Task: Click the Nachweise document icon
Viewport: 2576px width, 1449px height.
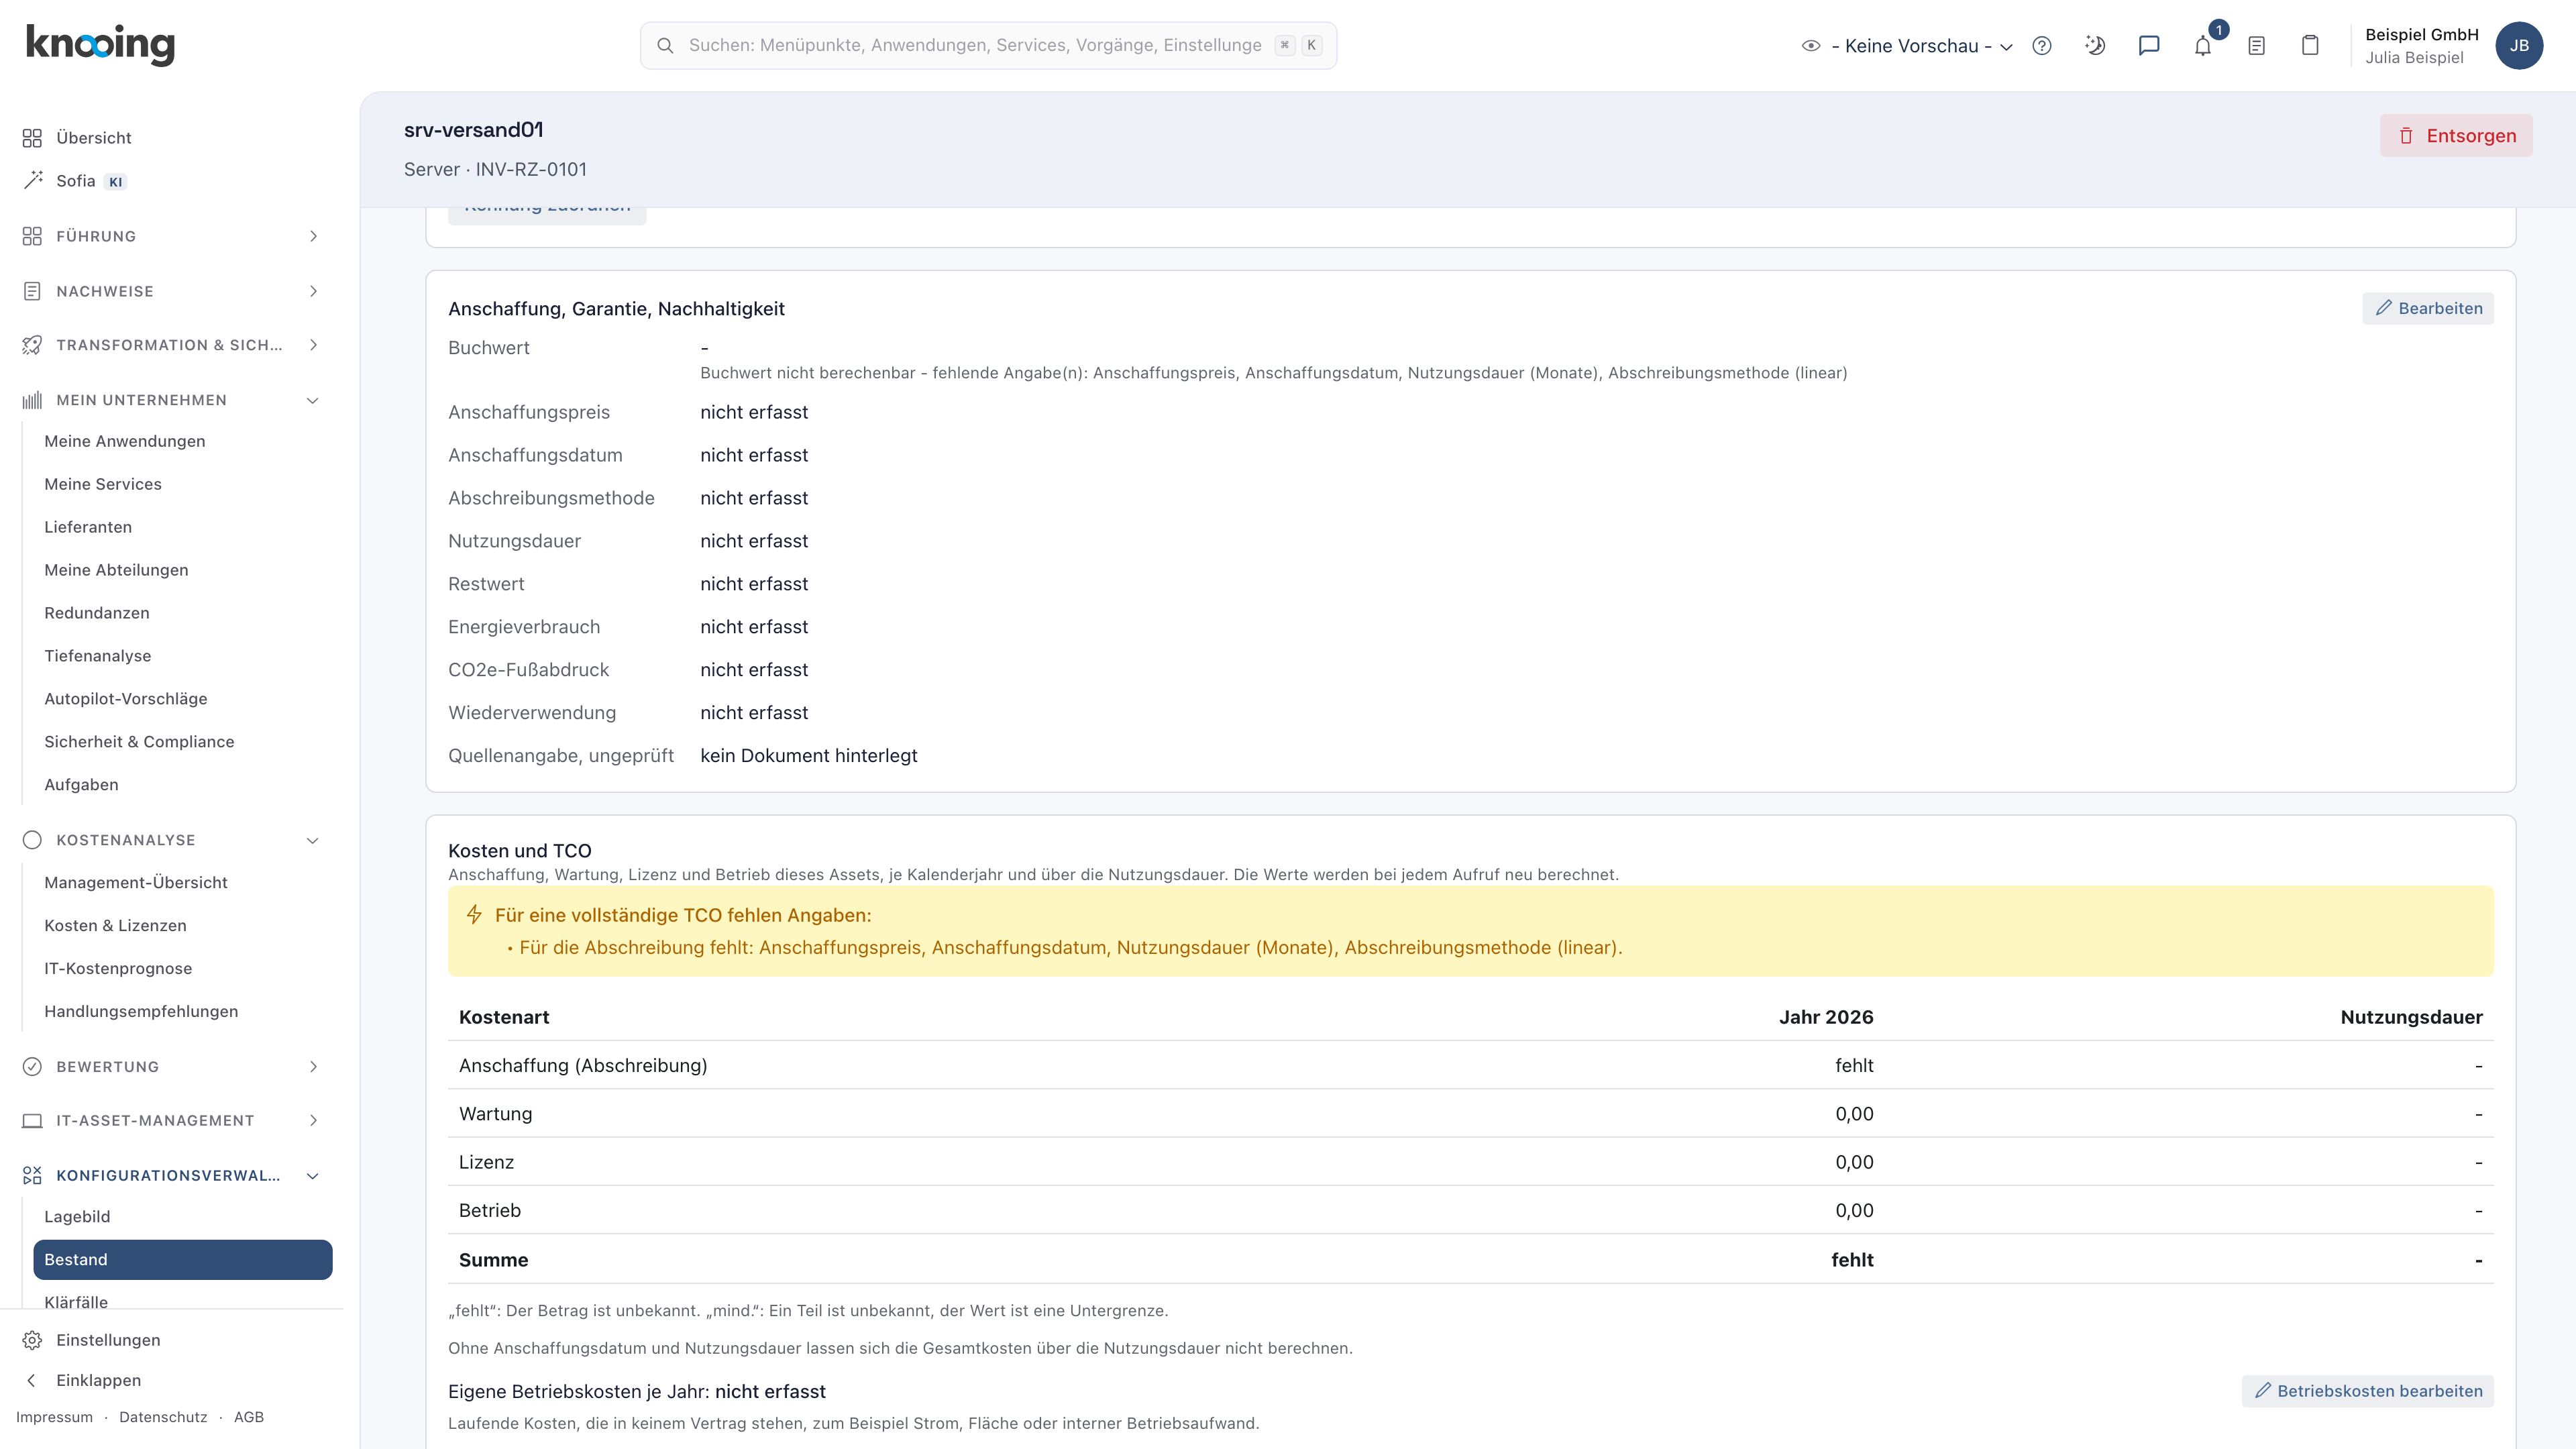Action: tap(32, 291)
